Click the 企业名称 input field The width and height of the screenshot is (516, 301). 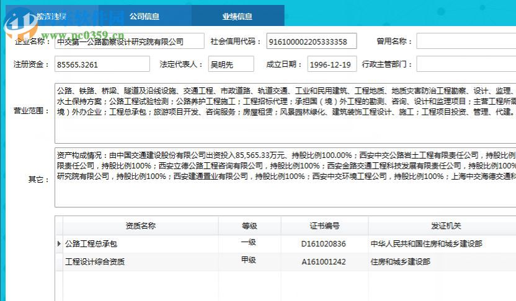pyautogui.click(x=130, y=41)
